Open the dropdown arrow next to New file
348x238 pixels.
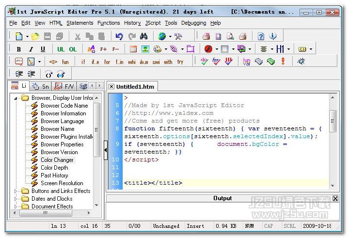click(x=27, y=36)
